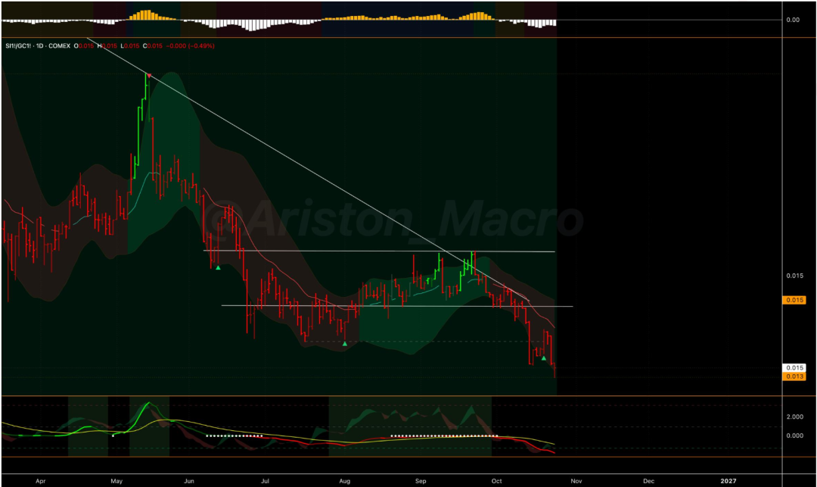Image resolution: width=817 pixels, height=487 pixels.
Task: Click the low value L0.015 in the legend
Action: tap(130, 46)
